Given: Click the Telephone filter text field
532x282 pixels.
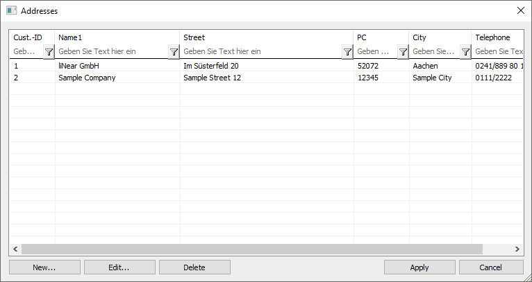Looking at the screenshot, I should [498, 51].
